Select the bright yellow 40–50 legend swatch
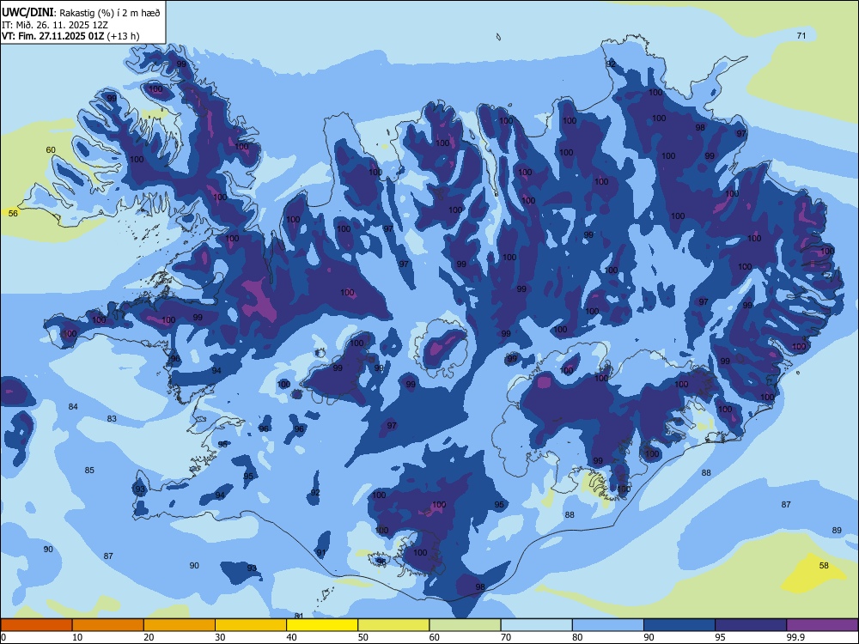The image size is (859, 644). pos(322,625)
